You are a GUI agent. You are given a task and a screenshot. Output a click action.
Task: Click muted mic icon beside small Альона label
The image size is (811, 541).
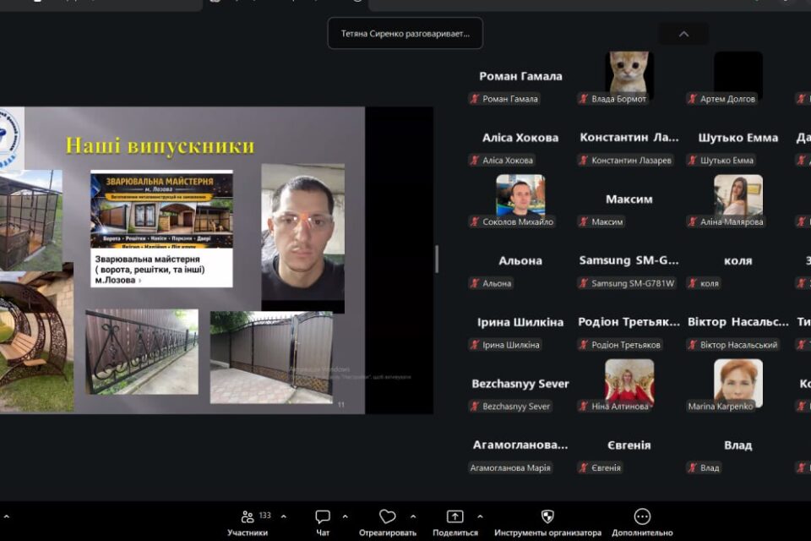(x=475, y=284)
